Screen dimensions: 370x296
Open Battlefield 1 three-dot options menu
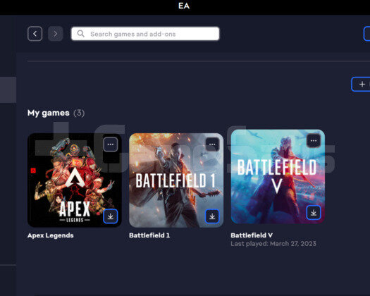[212, 144]
